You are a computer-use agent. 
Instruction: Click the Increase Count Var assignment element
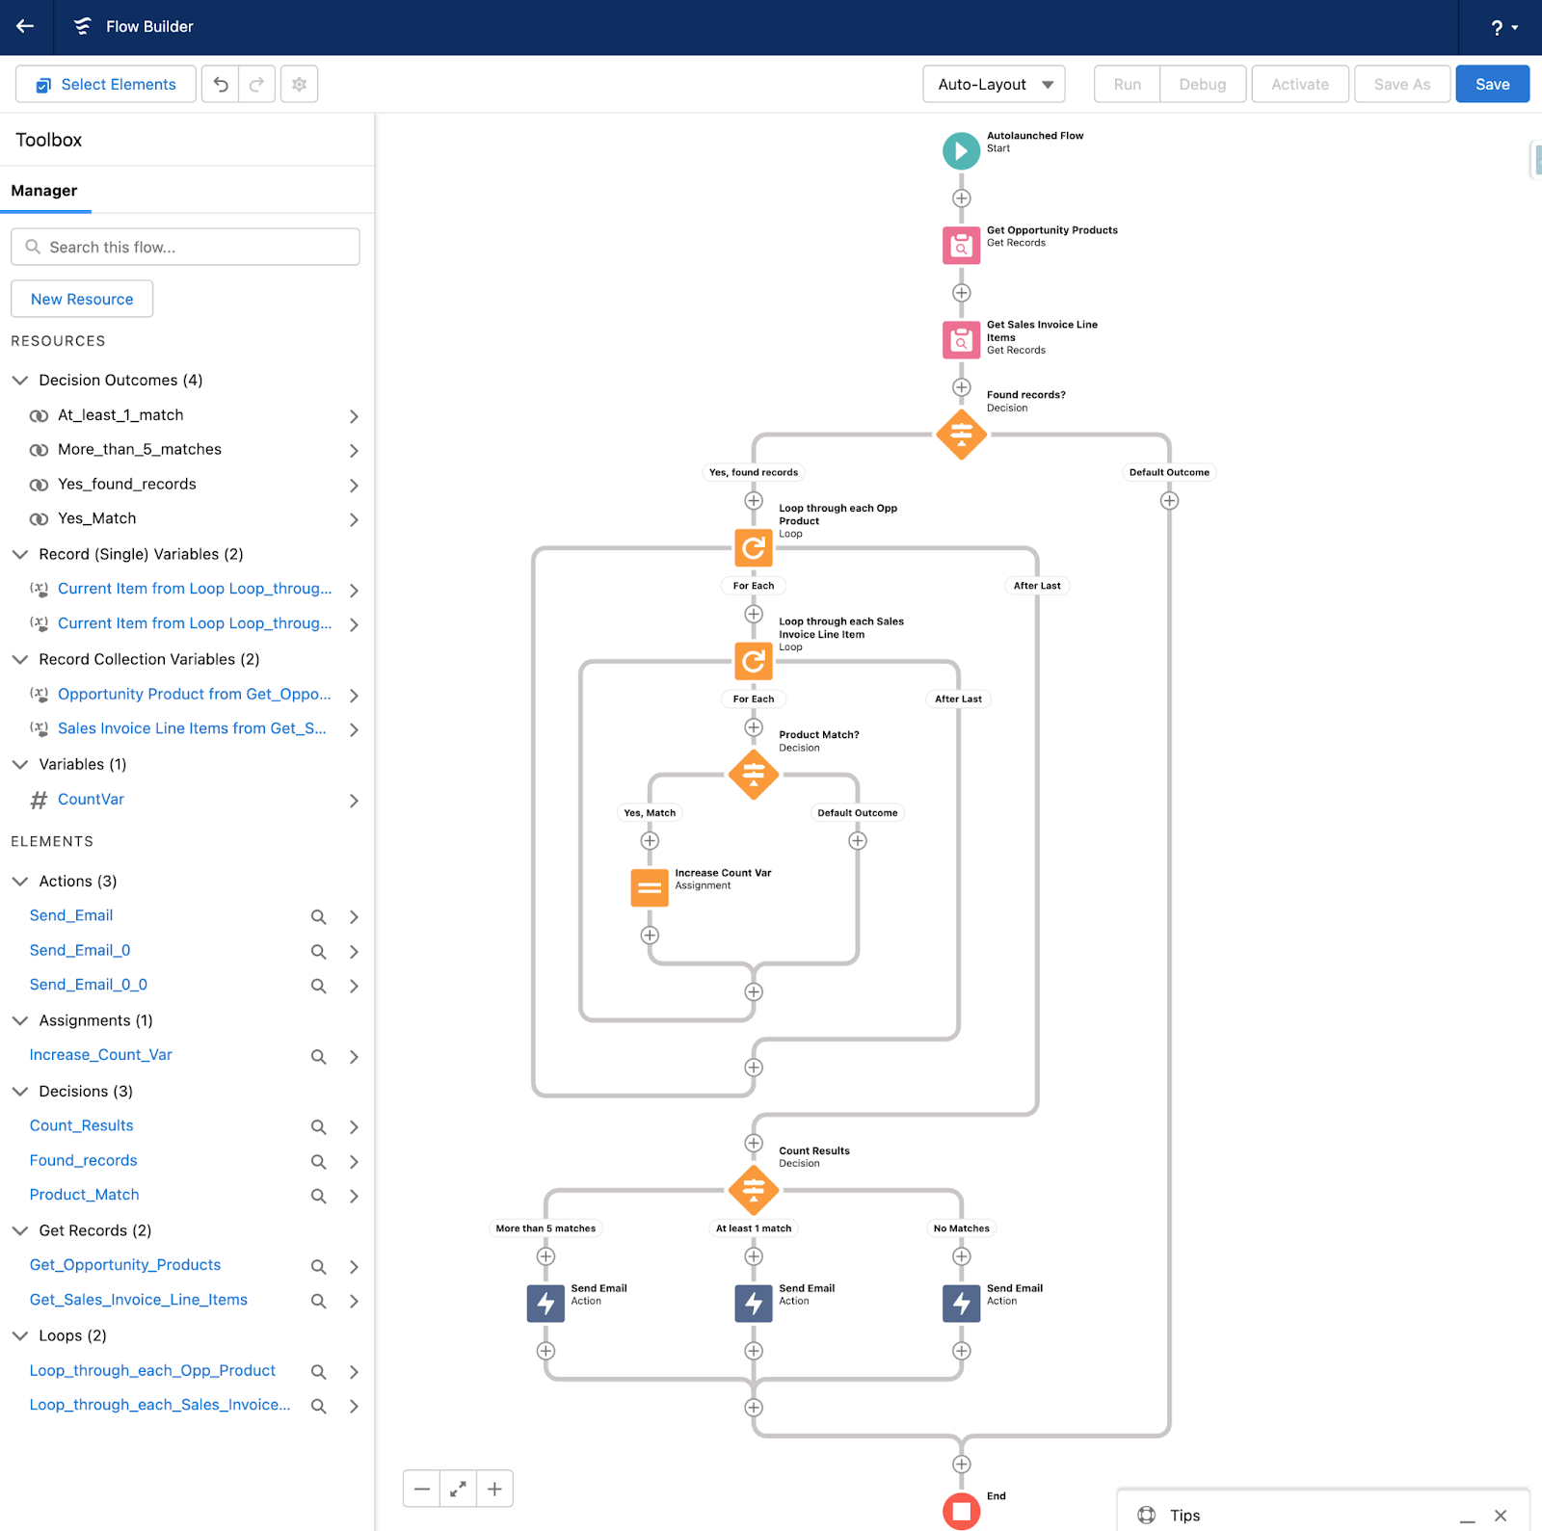click(x=649, y=886)
